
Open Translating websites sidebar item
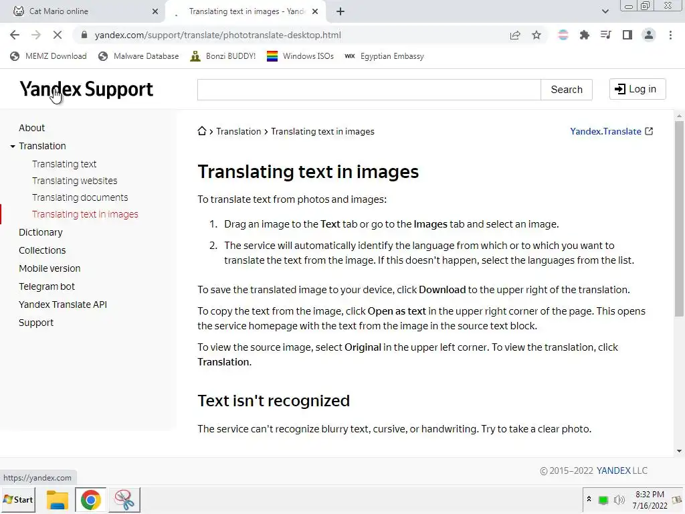75,181
